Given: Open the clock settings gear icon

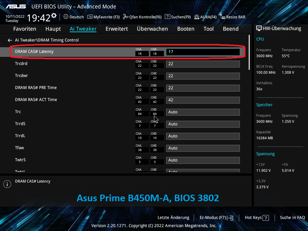Looking at the screenshot, I should tap(54, 16).
